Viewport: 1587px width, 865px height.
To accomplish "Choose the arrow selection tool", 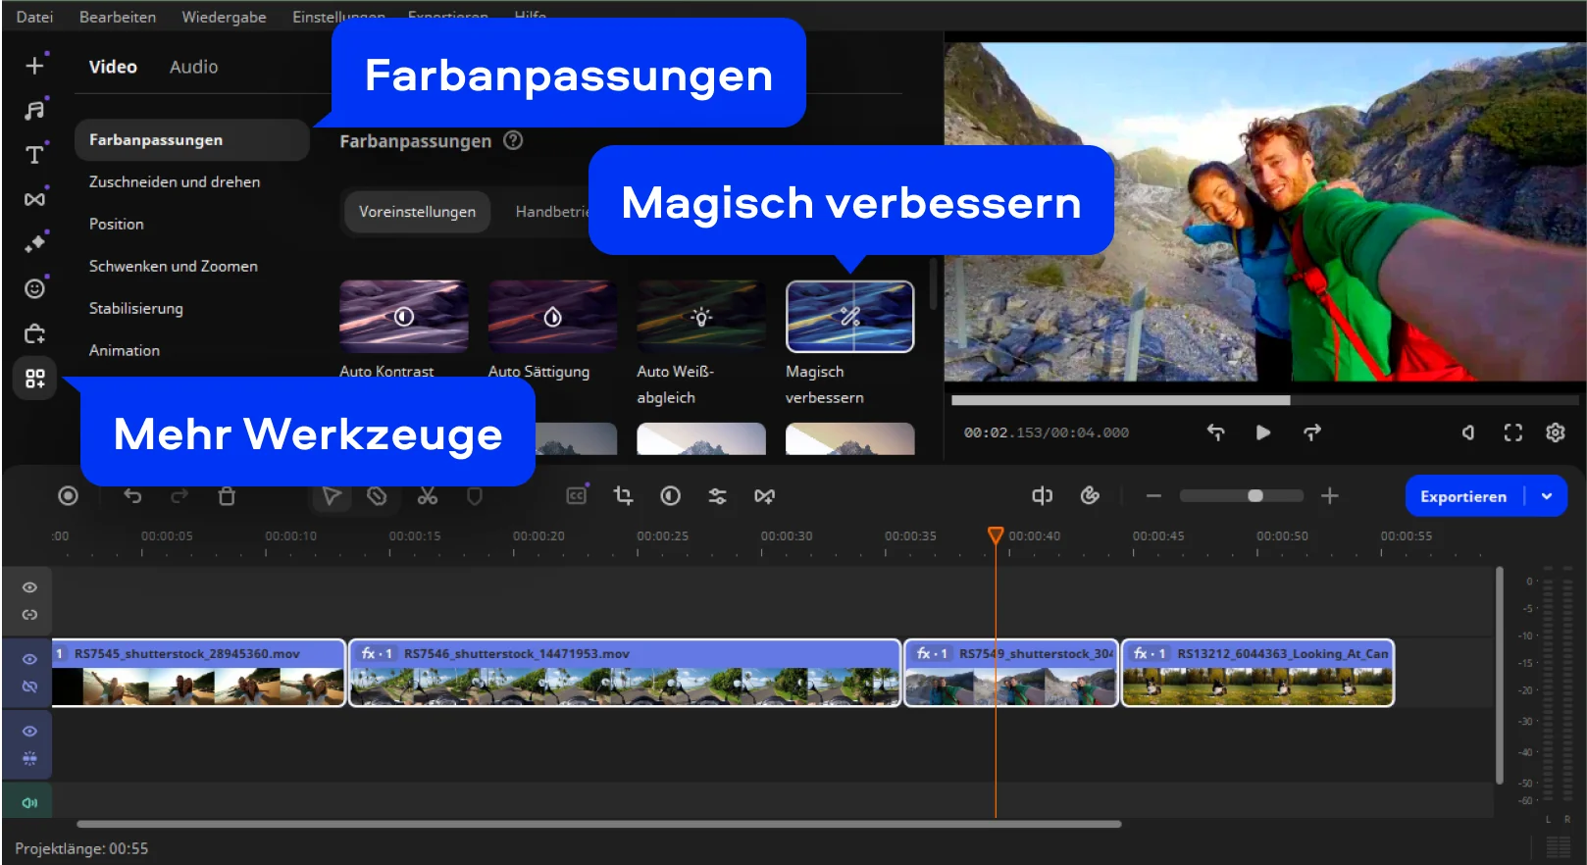I will tap(332, 496).
